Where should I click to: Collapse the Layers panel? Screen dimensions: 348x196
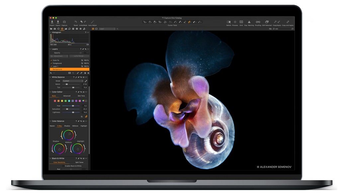pyautogui.click(x=50, y=49)
